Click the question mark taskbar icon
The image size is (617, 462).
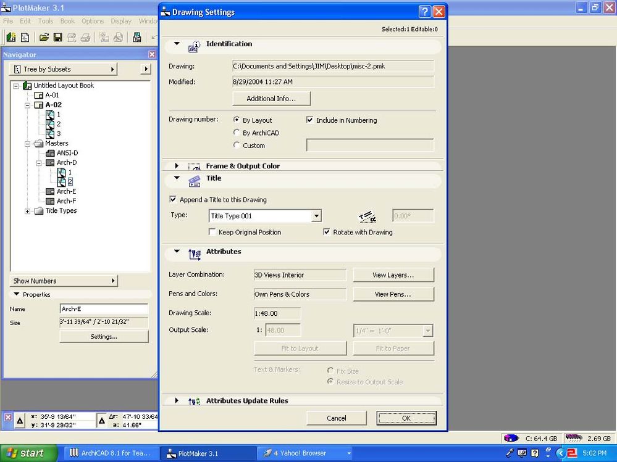[x=535, y=453]
